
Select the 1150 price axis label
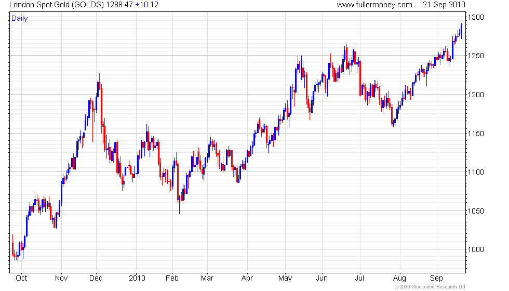pyautogui.click(x=476, y=134)
